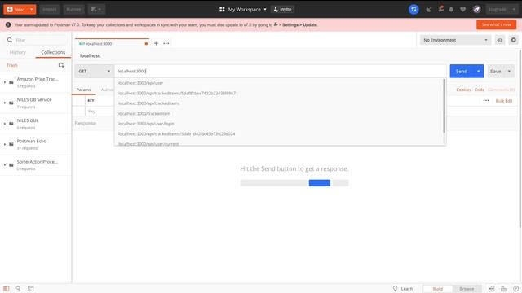This screenshot has height=293, width=522.
Task: Open the Postman Console icon
Action: pos(31,289)
